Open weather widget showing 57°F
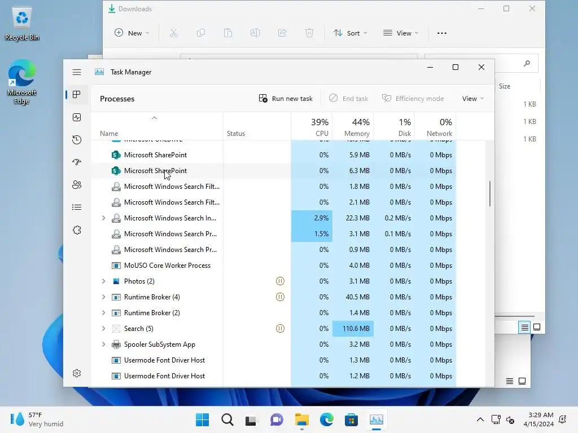Viewport: 578px width, 433px height. (x=37, y=419)
